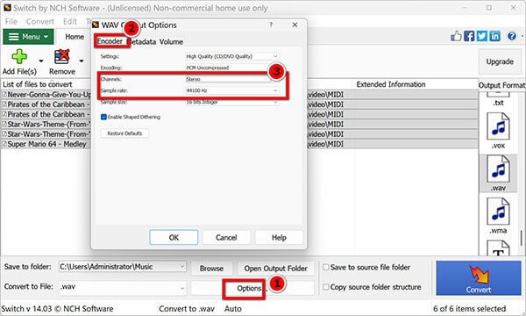Click the Open Output Folder button

pos(276,269)
